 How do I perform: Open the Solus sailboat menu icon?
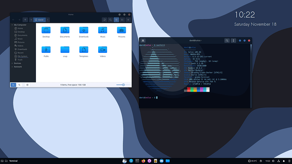[124, 161]
